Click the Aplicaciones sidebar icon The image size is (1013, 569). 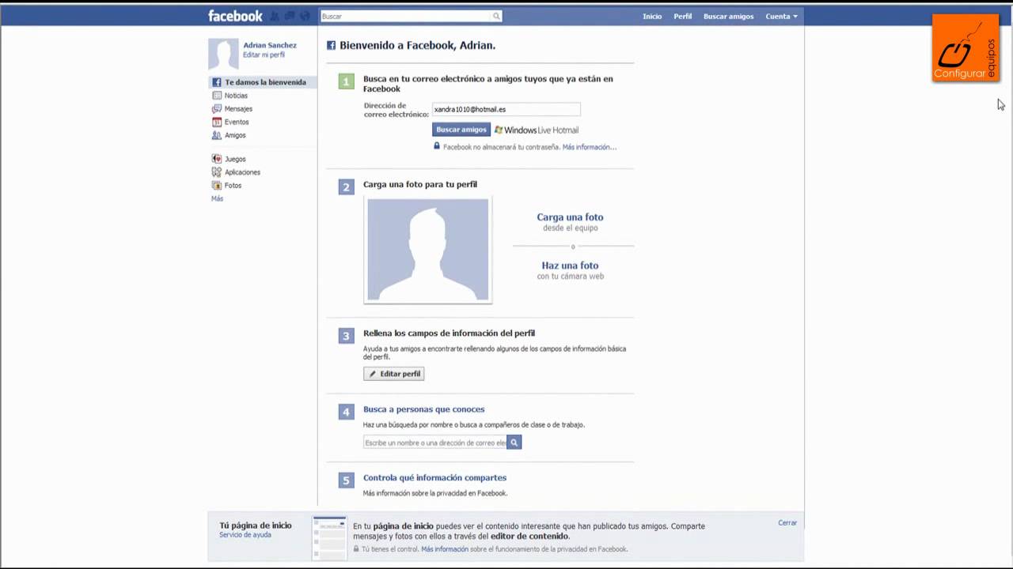pyautogui.click(x=216, y=172)
